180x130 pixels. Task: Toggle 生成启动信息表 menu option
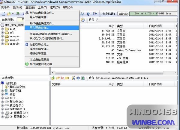pos(52,60)
